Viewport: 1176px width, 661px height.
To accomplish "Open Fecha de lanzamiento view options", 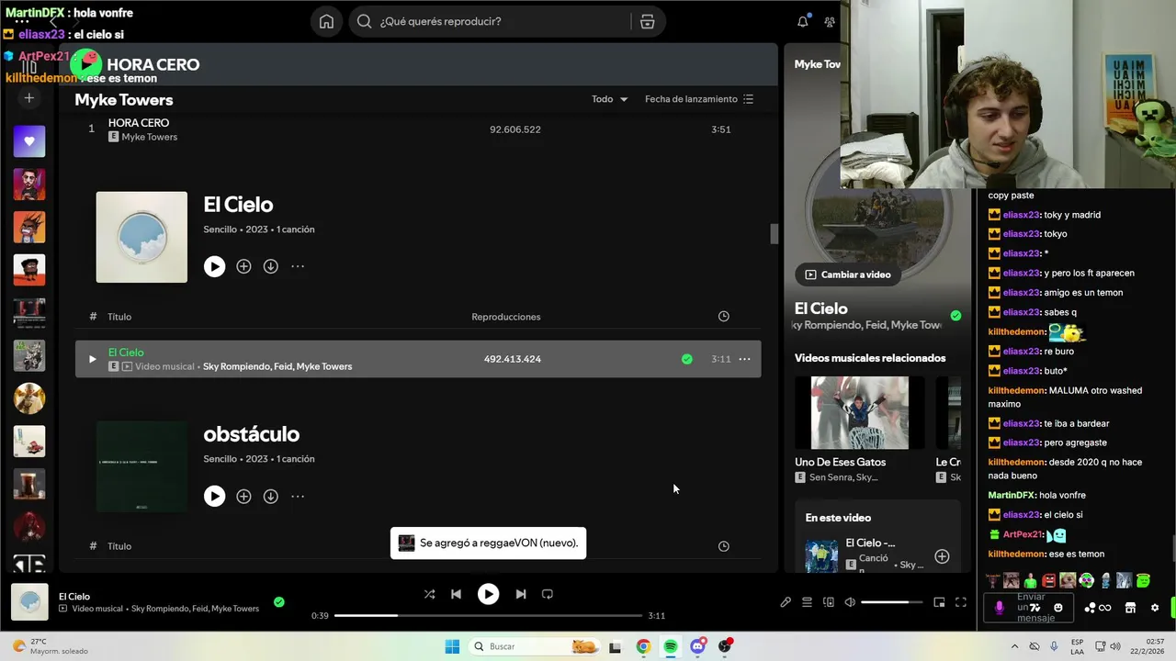I will coord(699,99).
